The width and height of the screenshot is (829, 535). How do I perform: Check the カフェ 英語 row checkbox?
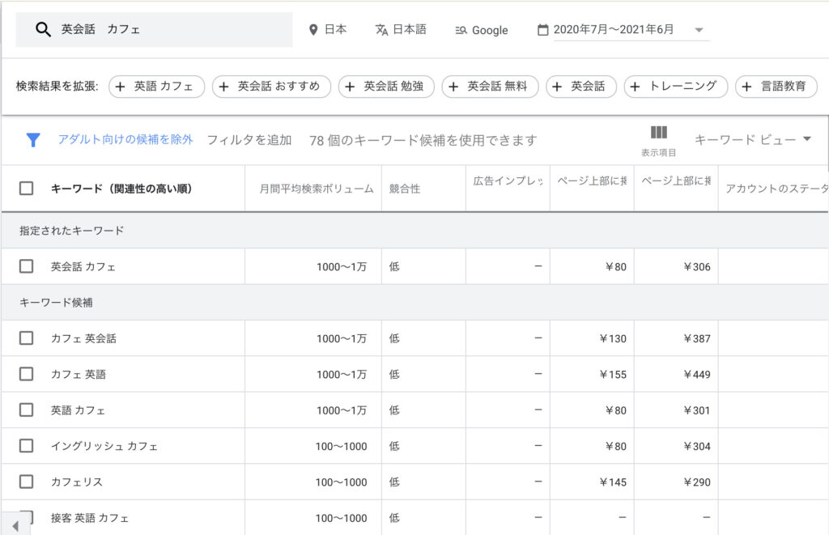27,374
